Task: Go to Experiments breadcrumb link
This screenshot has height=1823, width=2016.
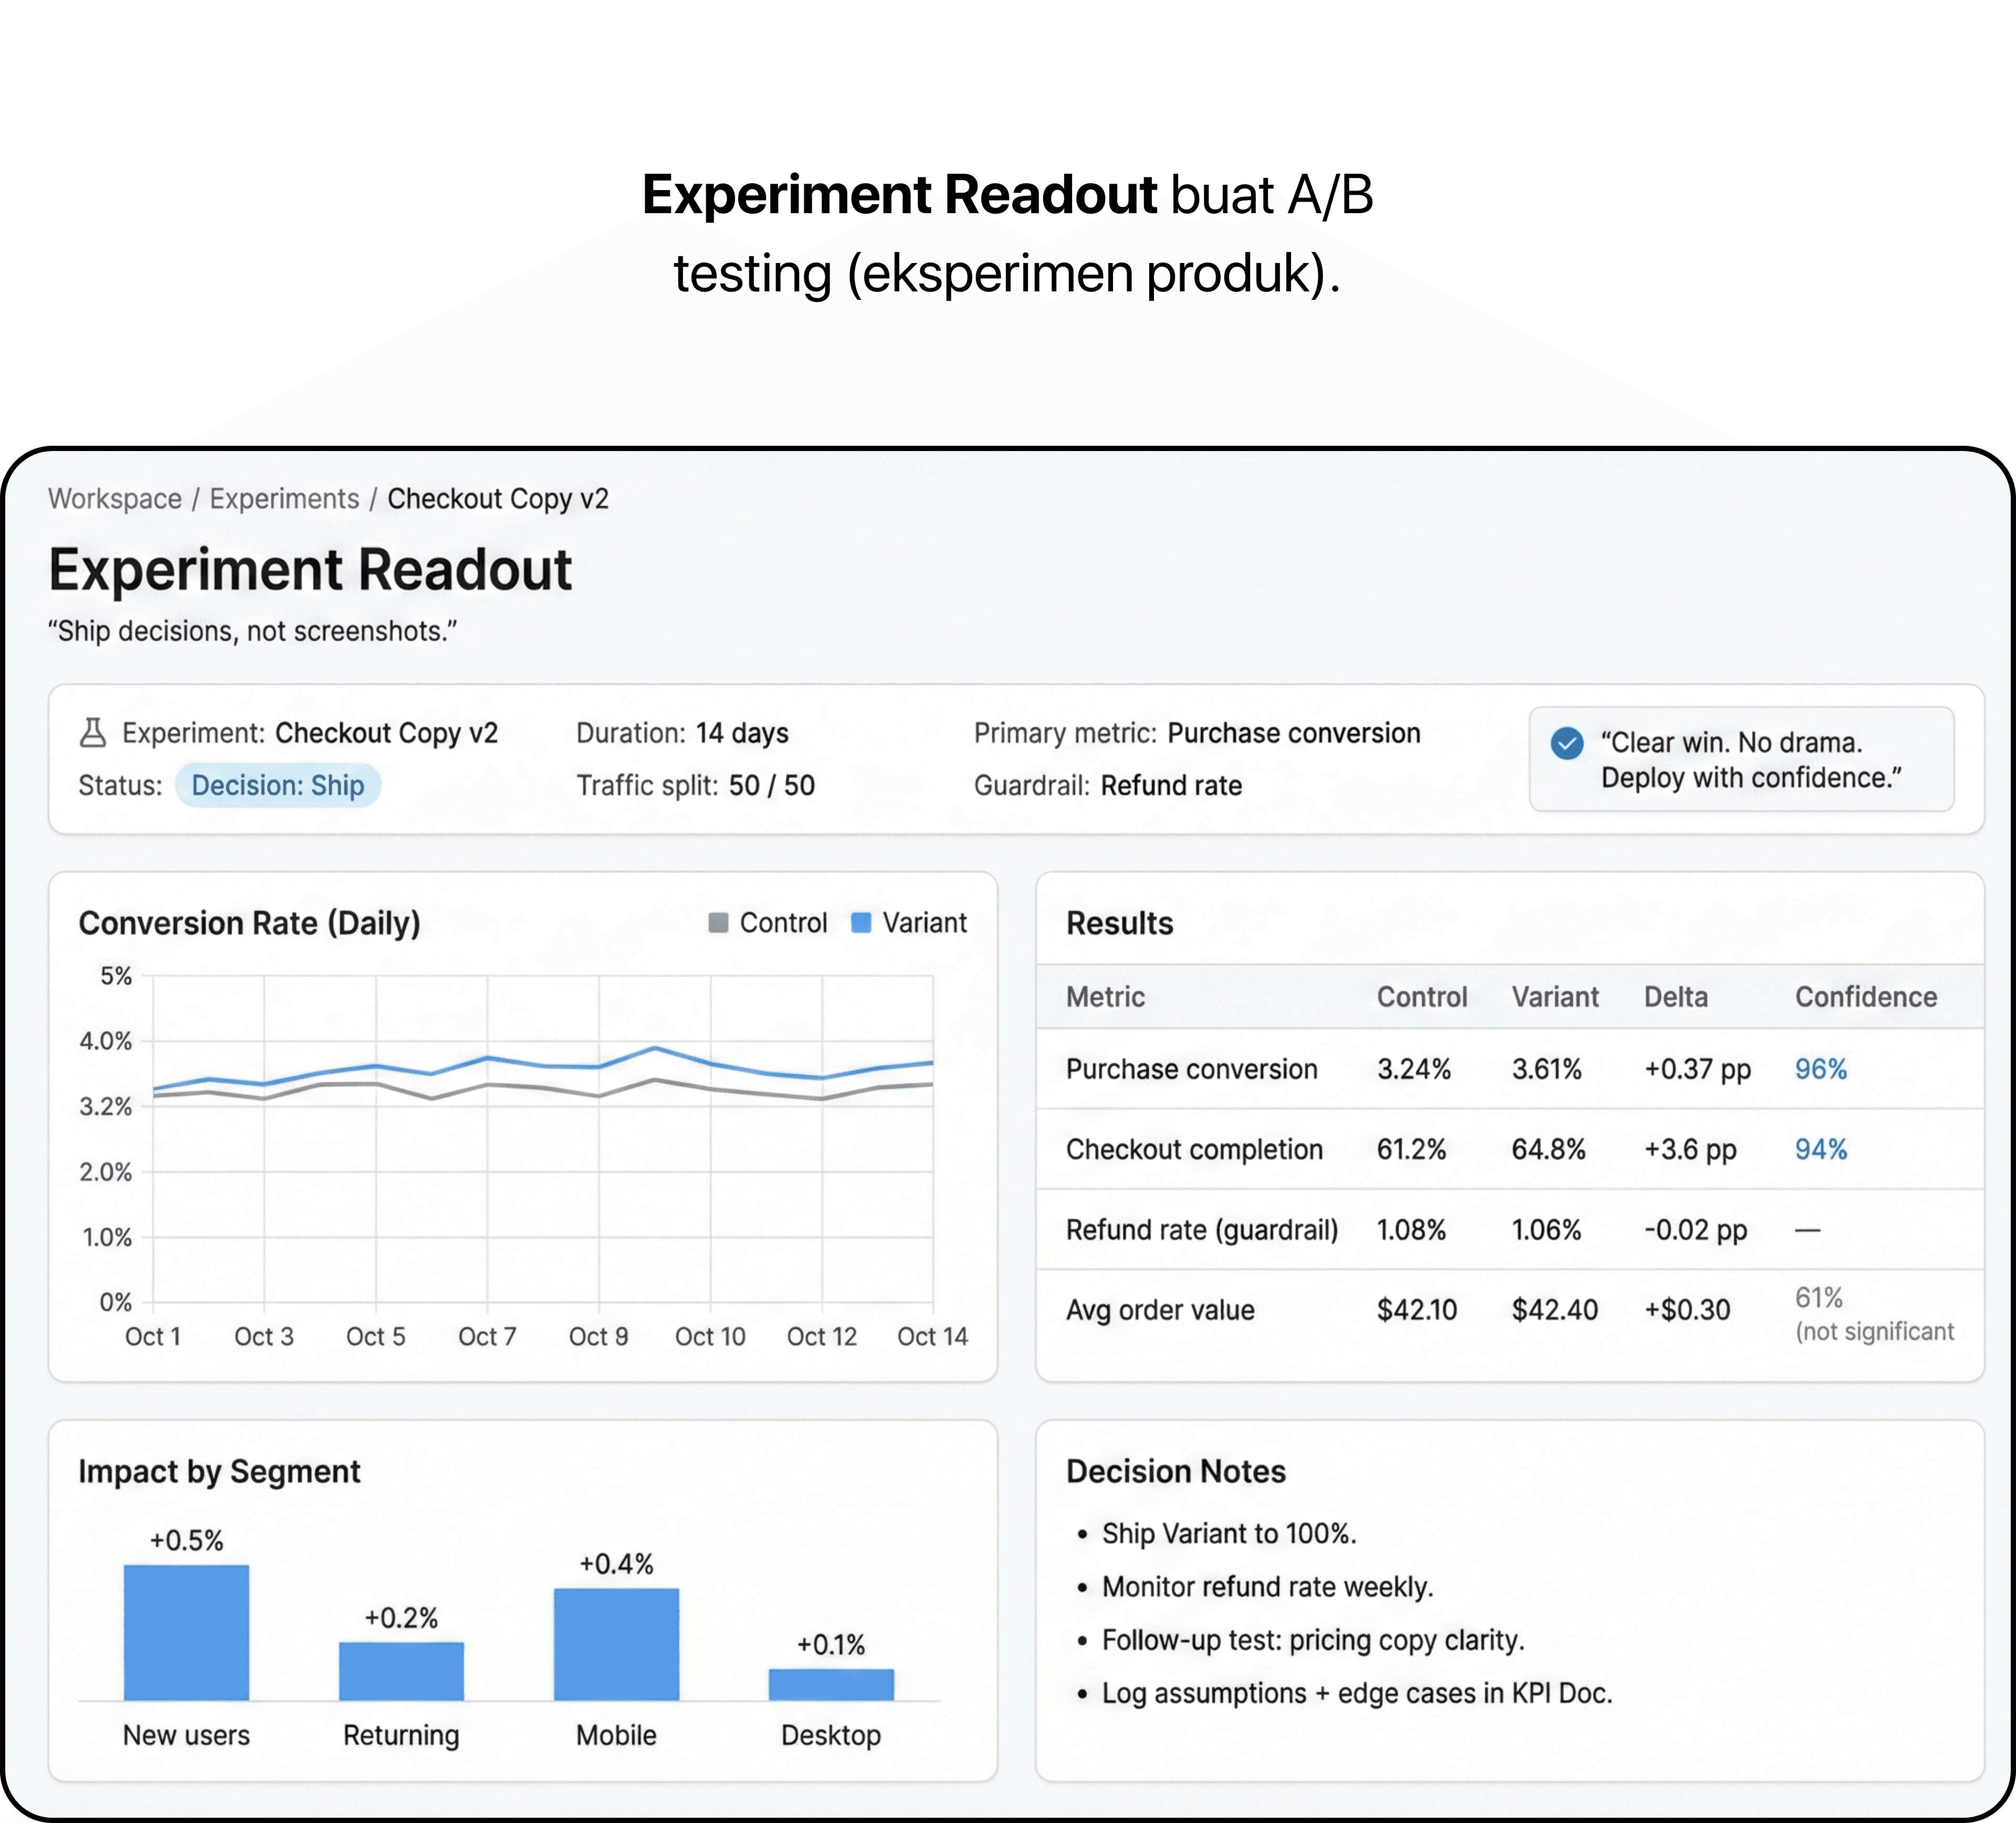Action: 284,498
